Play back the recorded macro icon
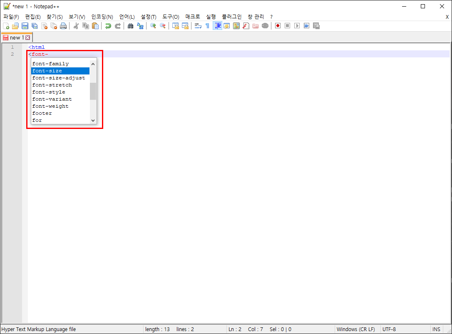 (297, 26)
